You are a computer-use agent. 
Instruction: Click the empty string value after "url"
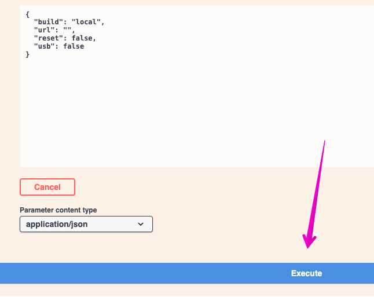click(x=67, y=30)
